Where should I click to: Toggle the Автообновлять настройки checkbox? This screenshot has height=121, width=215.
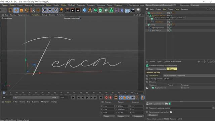(x=171, y=112)
